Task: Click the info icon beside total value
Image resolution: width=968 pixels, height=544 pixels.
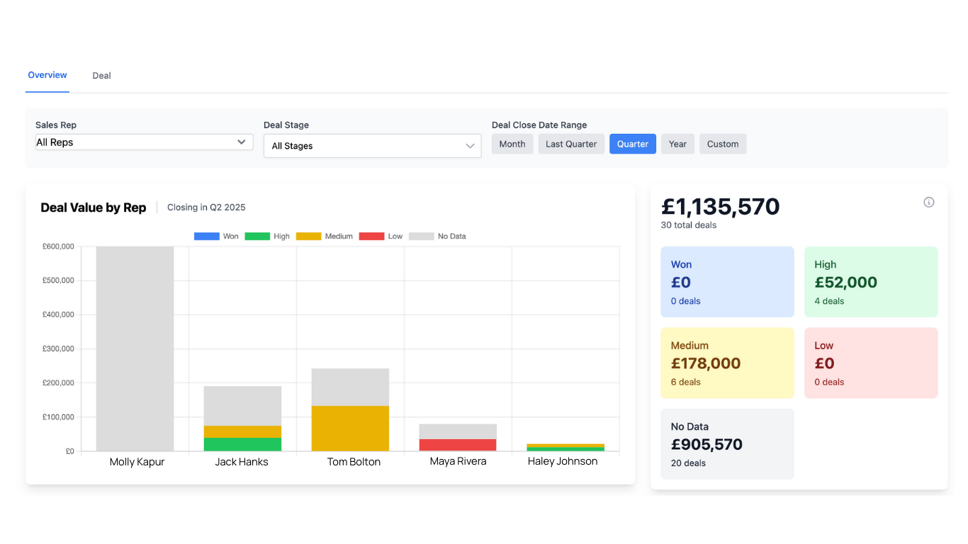Action: [x=928, y=203]
